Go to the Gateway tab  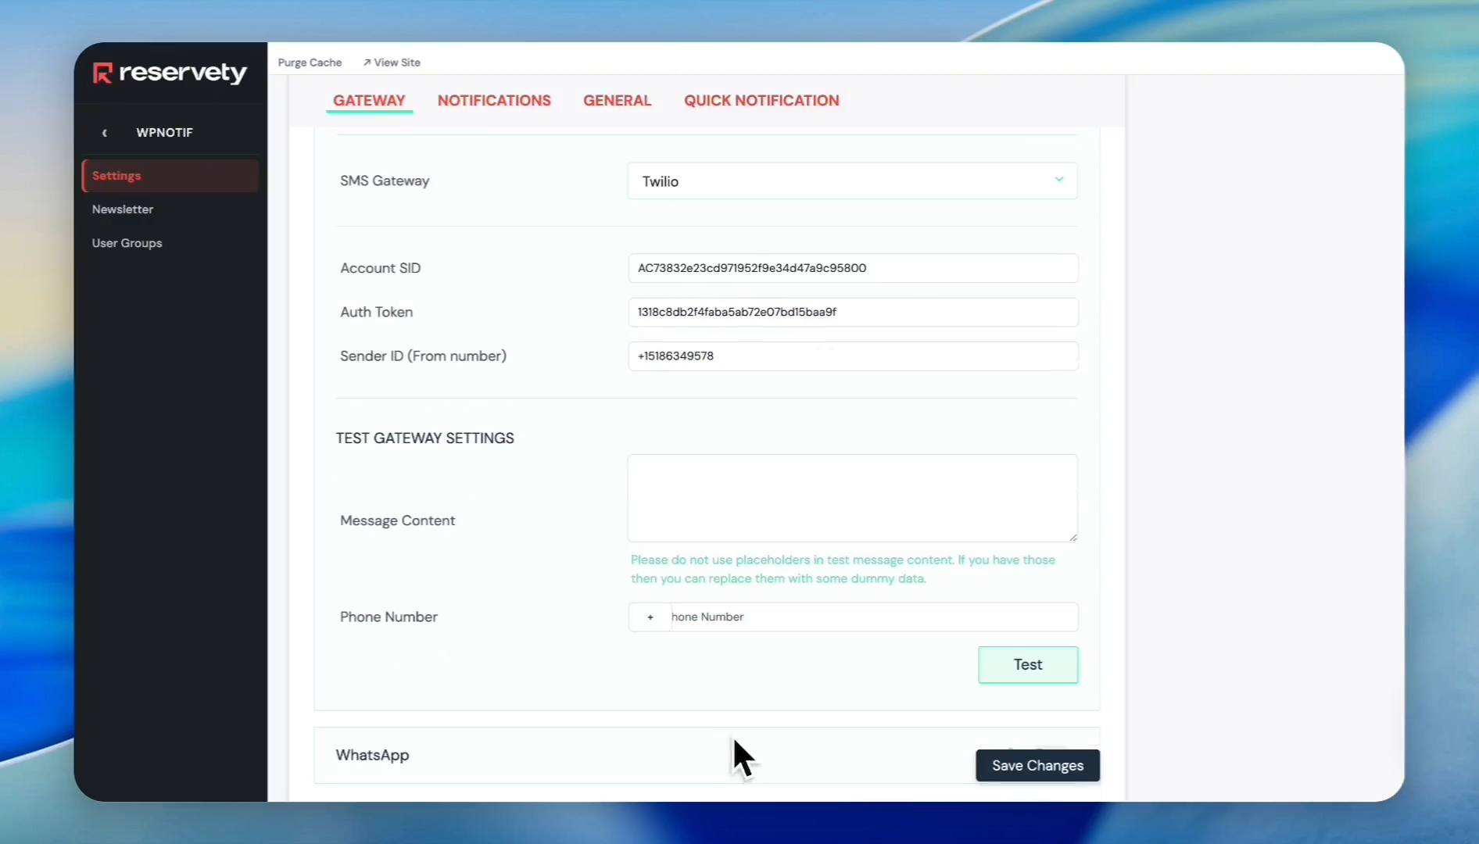pyautogui.click(x=369, y=101)
